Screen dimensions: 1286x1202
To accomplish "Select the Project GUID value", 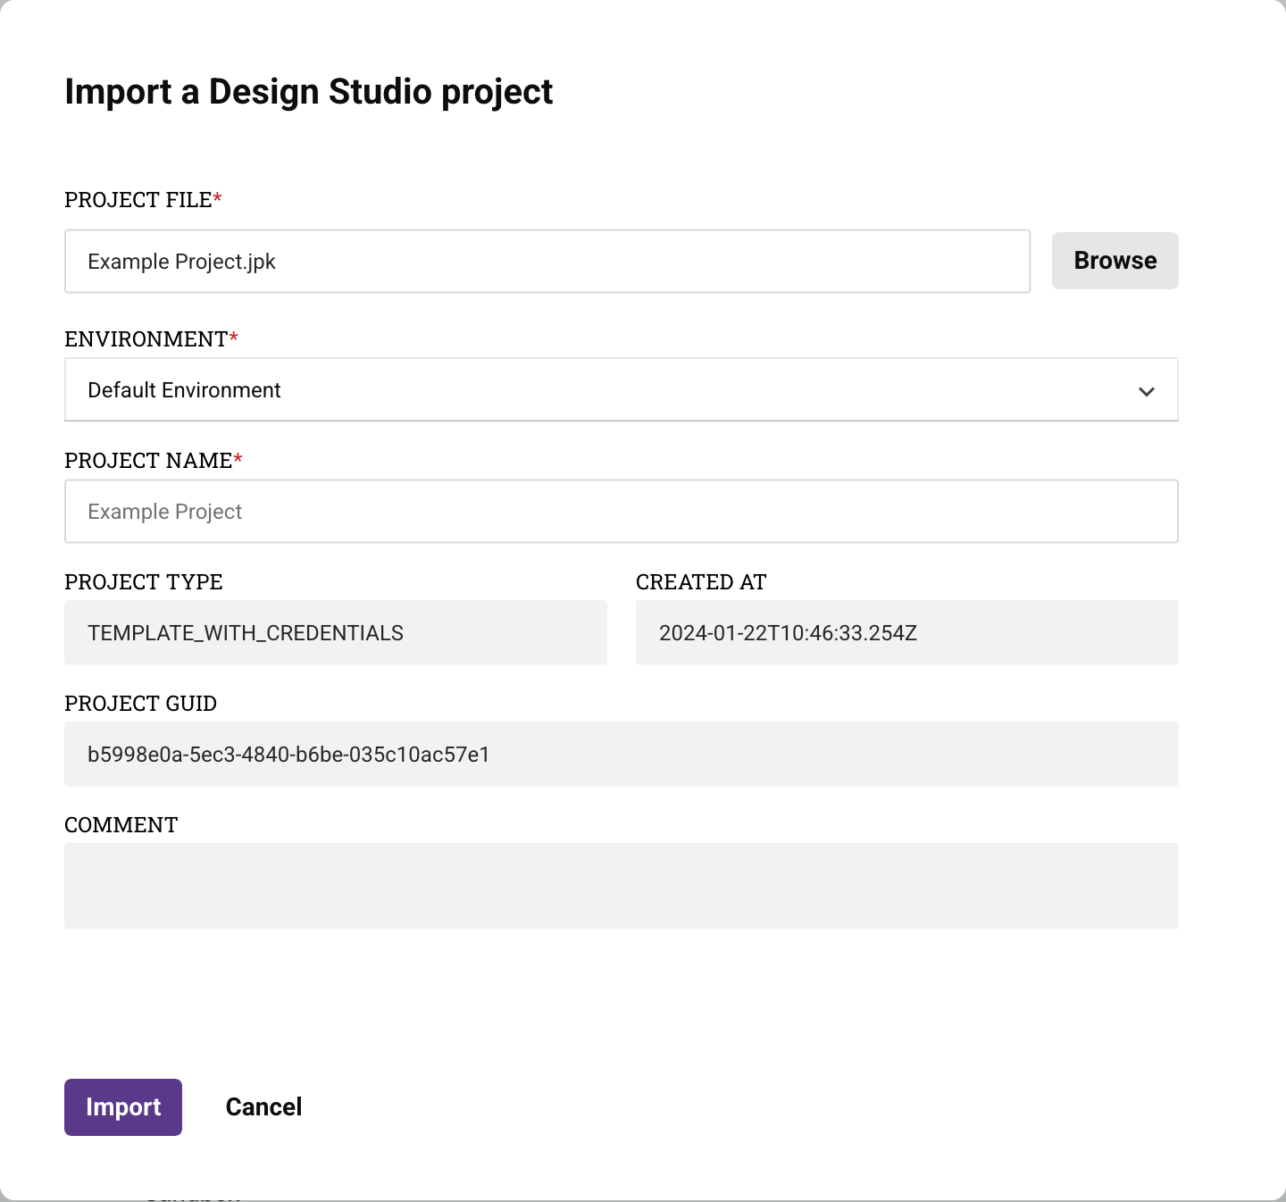I will (x=622, y=754).
